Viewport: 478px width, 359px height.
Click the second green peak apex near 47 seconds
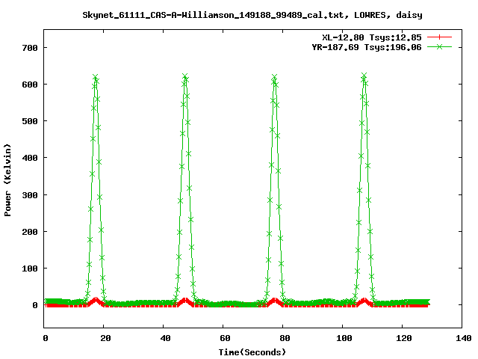[185, 76]
